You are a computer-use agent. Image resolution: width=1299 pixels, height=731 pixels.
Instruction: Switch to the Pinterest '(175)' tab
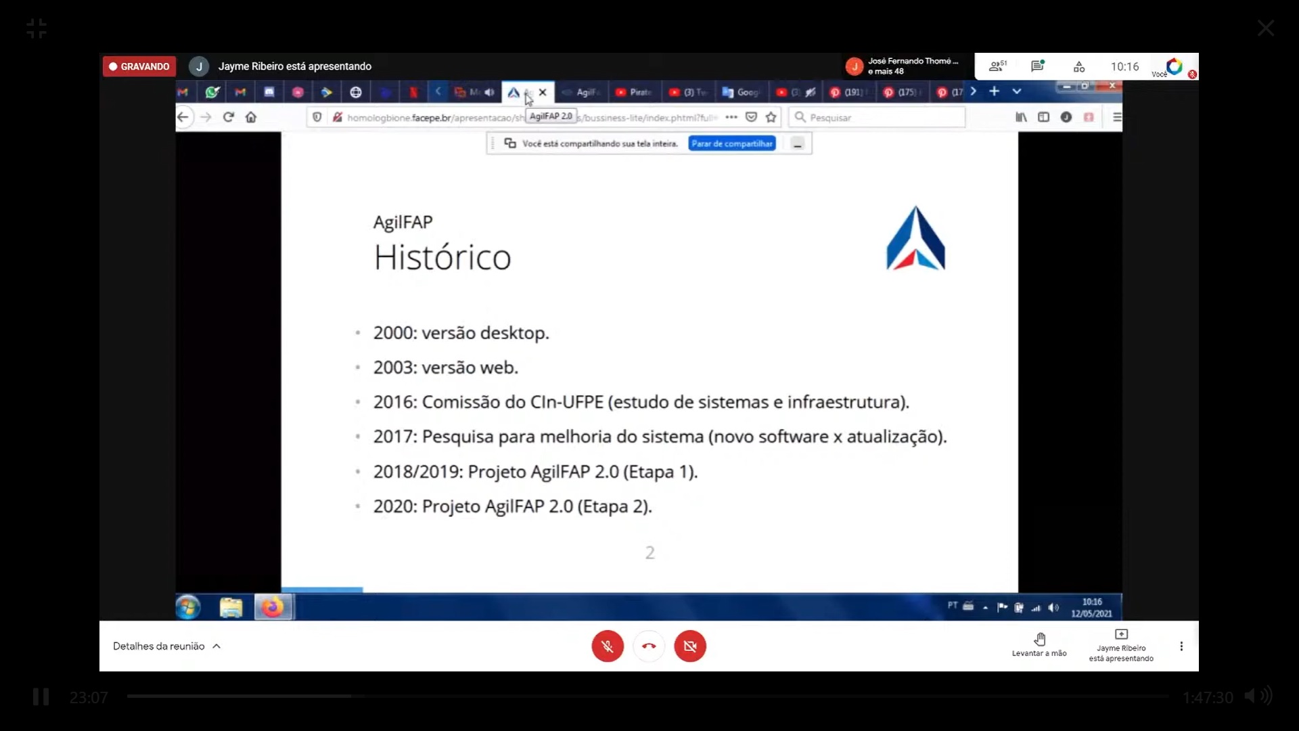point(903,92)
